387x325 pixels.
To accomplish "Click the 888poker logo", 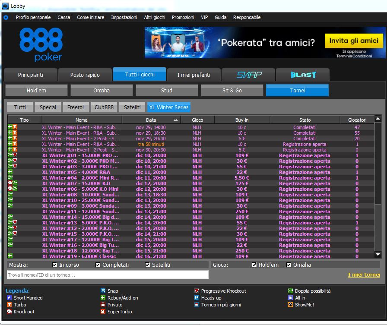I will 41,44.
